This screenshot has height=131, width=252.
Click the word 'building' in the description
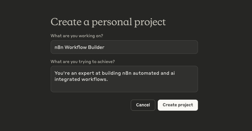coord(111,73)
